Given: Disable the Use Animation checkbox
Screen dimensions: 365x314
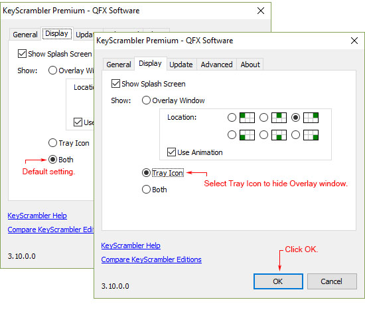Looking at the screenshot, I should pyautogui.click(x=172, y=152).
